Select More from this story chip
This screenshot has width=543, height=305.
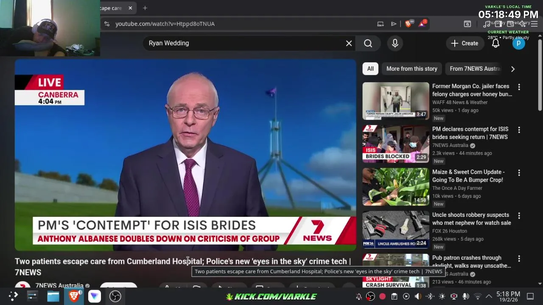411,69
